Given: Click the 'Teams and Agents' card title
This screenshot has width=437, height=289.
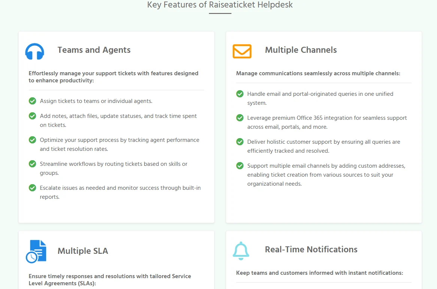Looking at the screenshot, I should [94, 50].
